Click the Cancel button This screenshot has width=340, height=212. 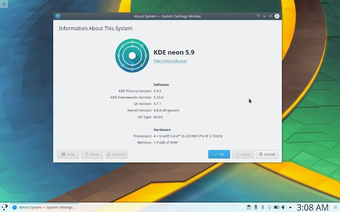(267, 154)
